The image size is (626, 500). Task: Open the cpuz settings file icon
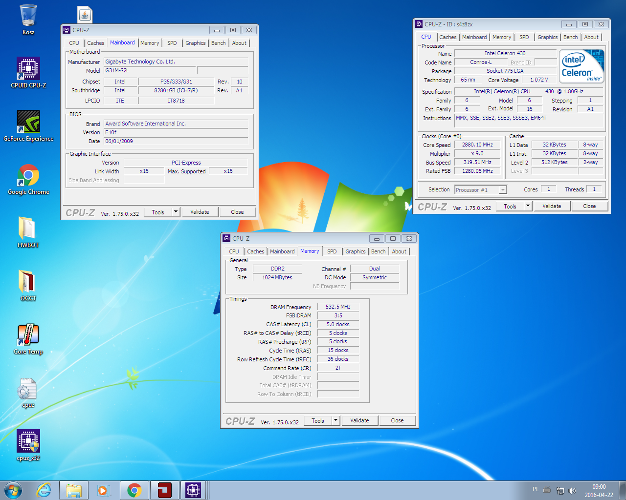coord(28,392)
